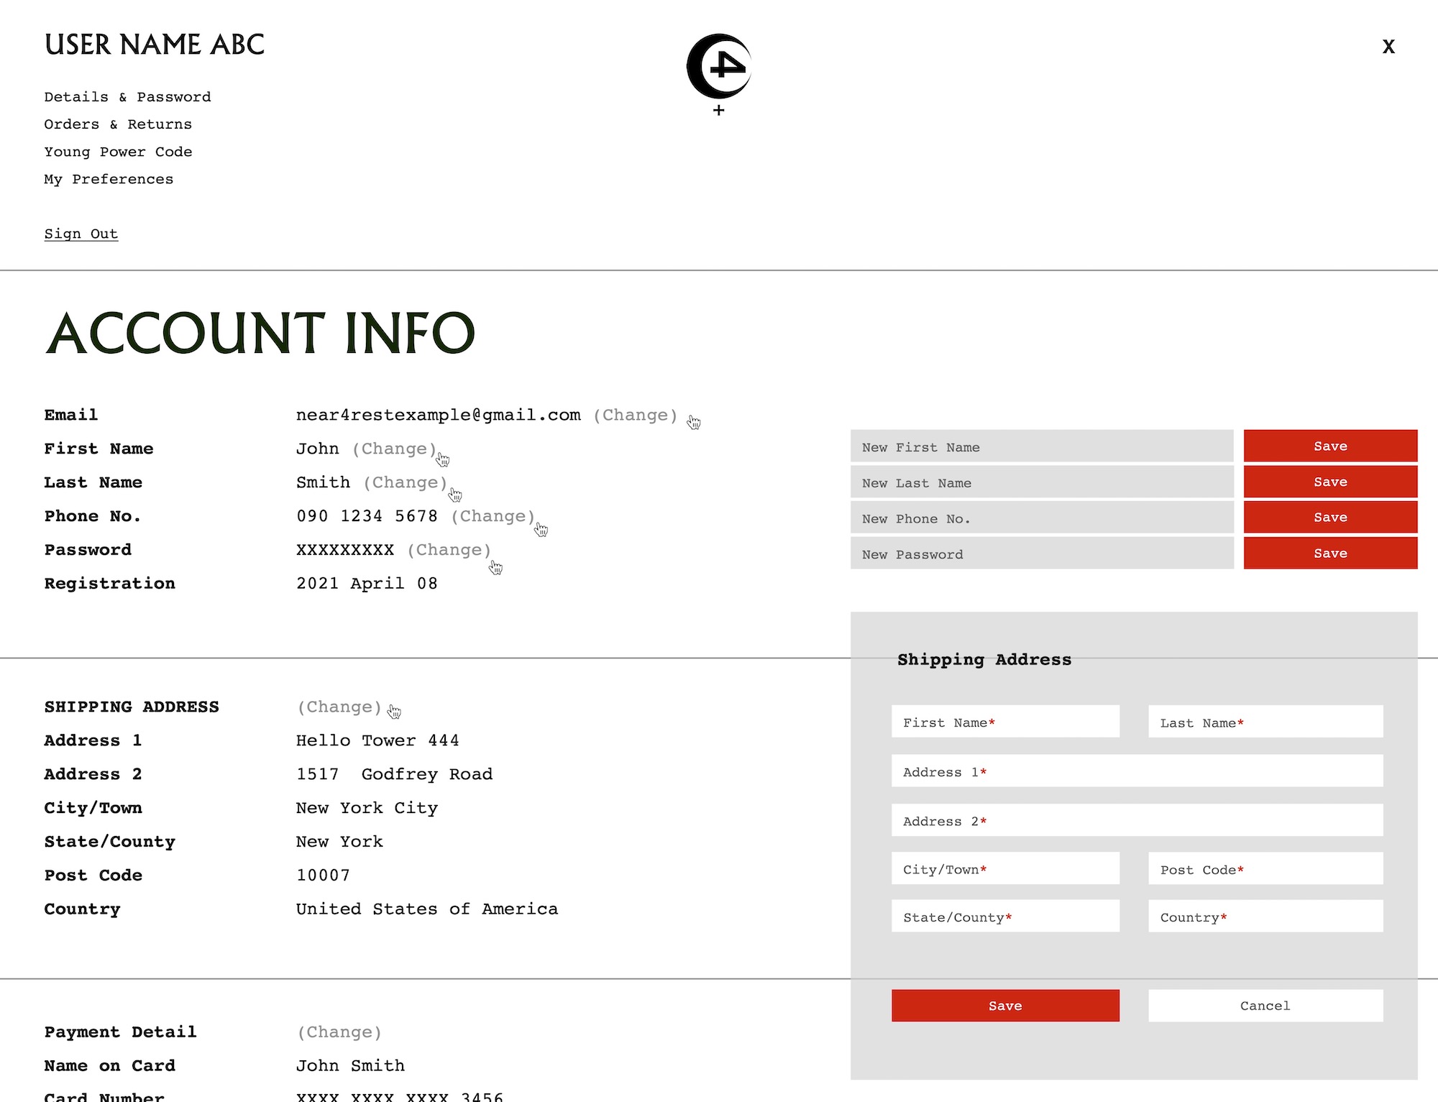Click shipping form Last Name field
The image size is (1438, 1102).
1265,722
